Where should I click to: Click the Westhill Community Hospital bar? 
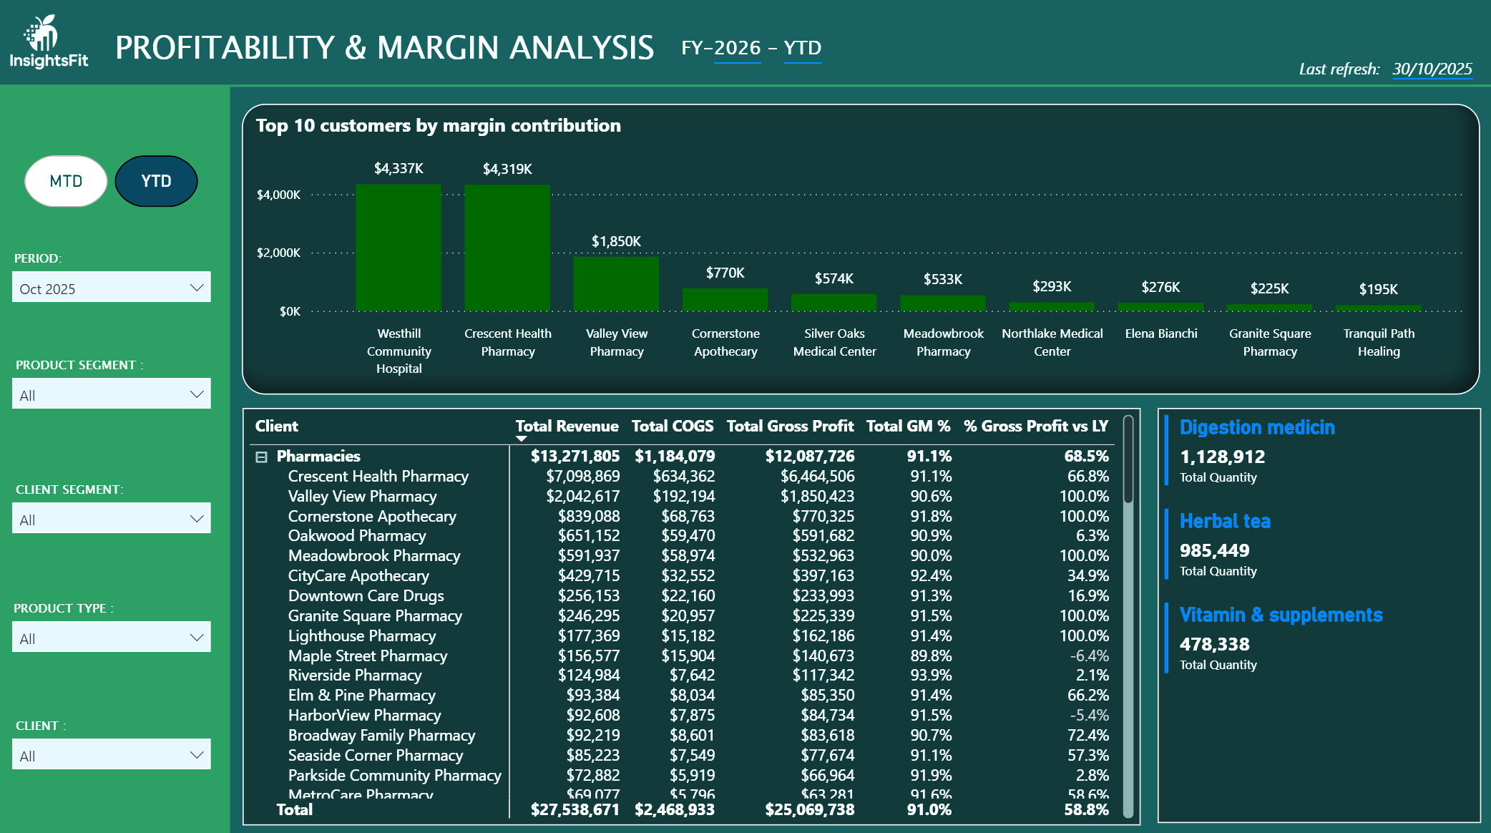[x=399, y=247]
